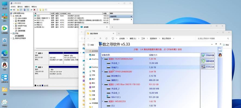Select (G:) RAW volume row in disk management
Screen dimensions: 241x108
pyautogui.click(x=72, y=16)
